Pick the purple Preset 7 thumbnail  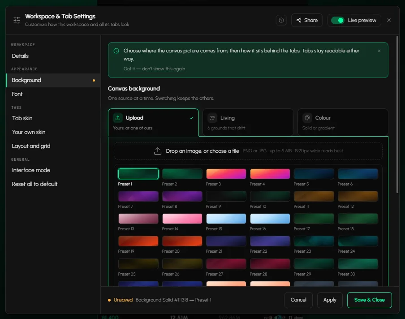click(x=138, y=196)
